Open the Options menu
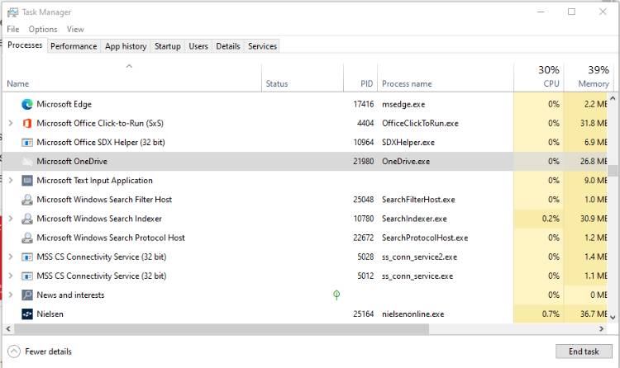The height and width of the screenshot is (368, 620). point(43,29)
